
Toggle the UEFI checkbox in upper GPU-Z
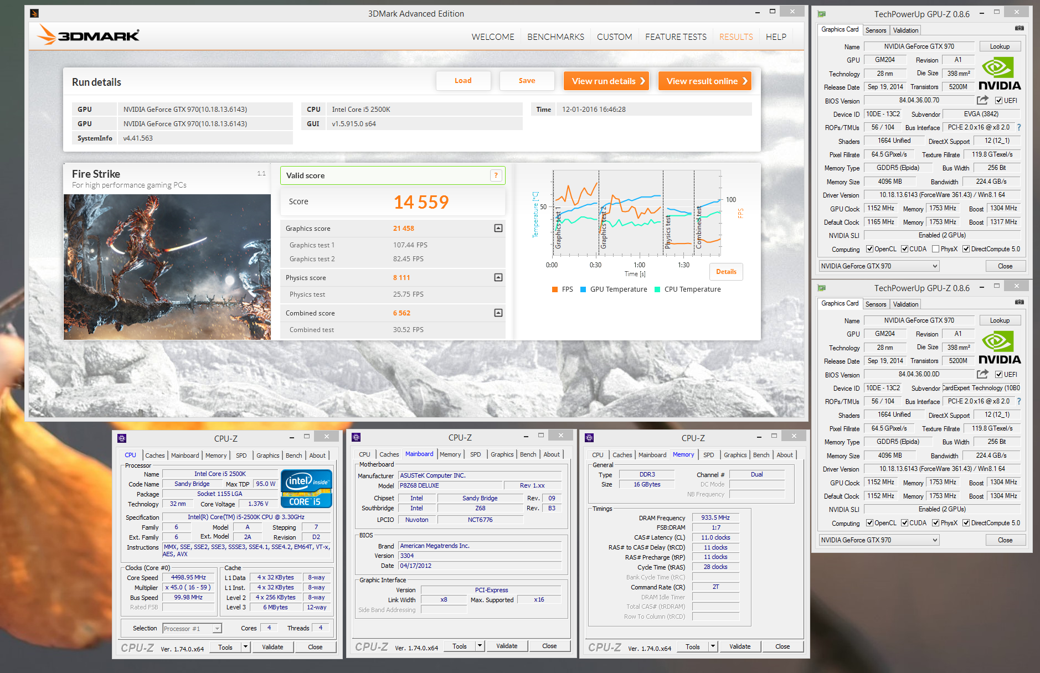pos(998,101)
